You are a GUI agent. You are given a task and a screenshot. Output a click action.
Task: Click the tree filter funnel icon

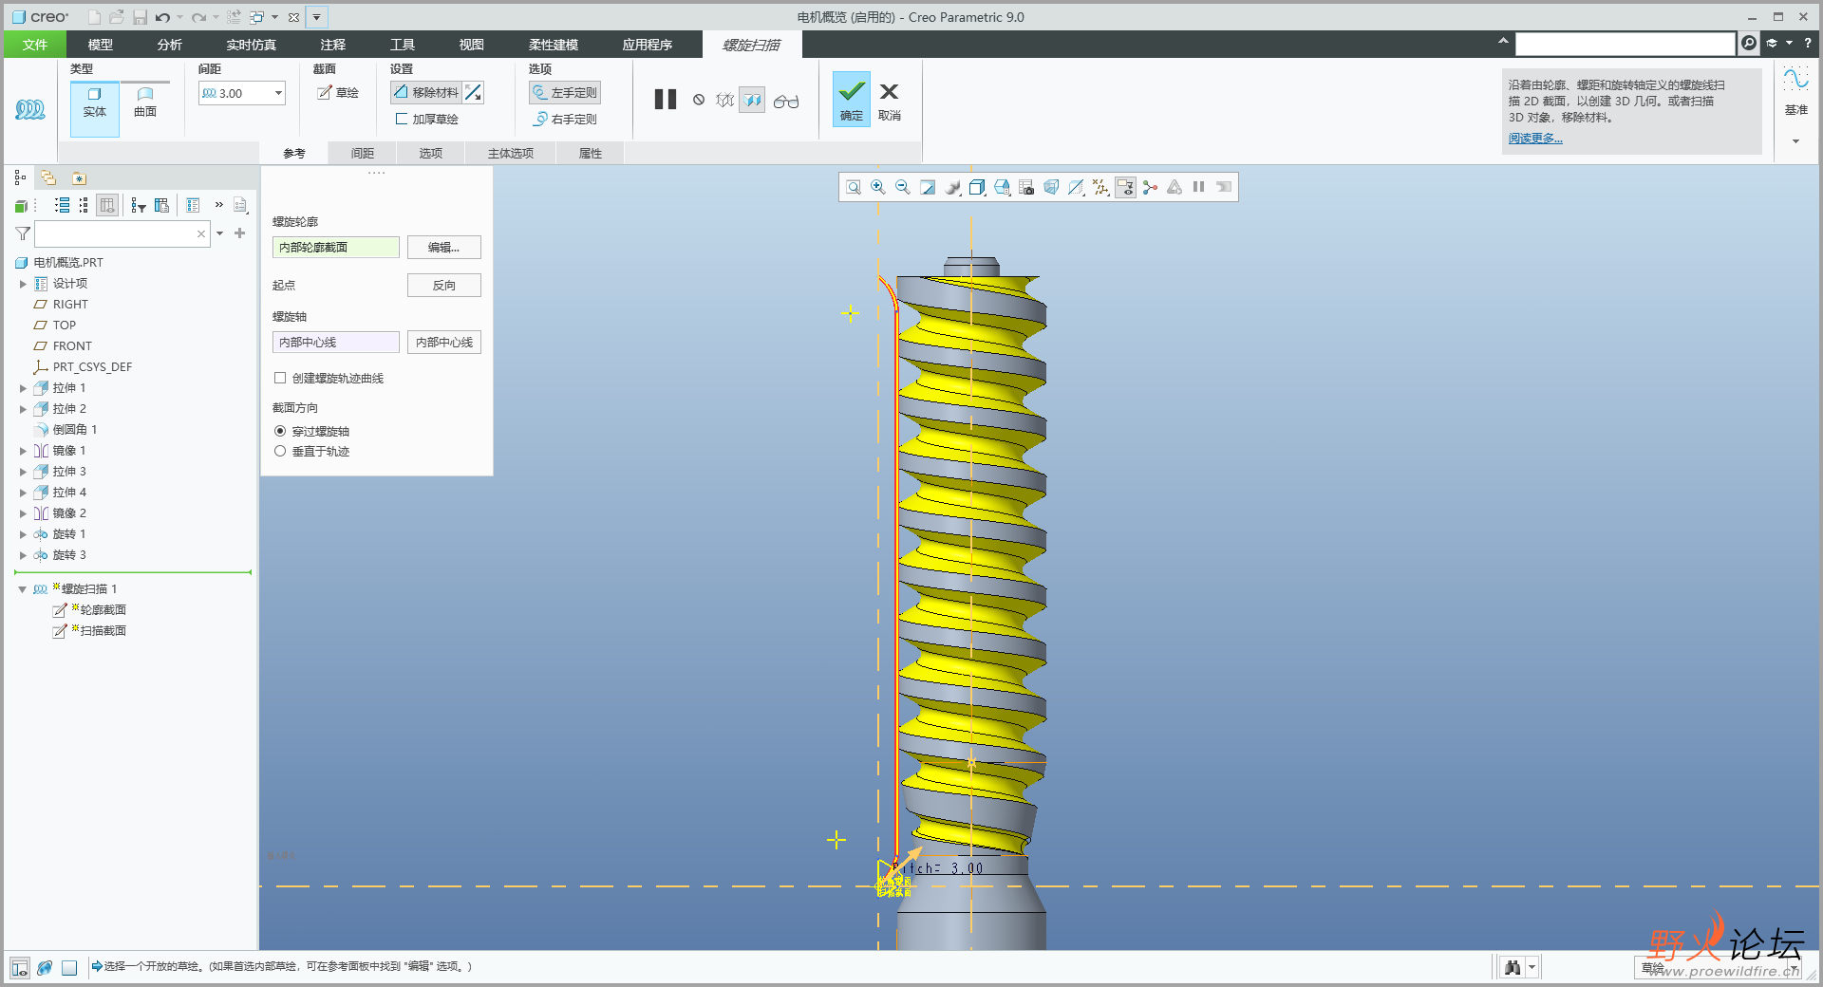pyautogui.click(x=23, y=233)
